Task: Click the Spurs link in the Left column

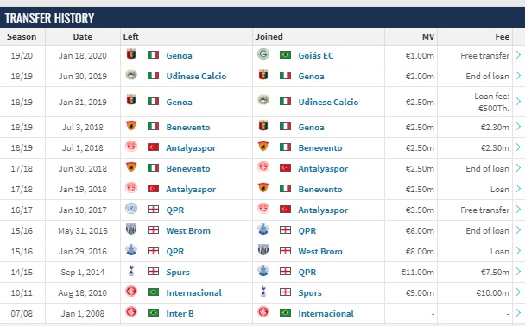Action: coord(178,273)
